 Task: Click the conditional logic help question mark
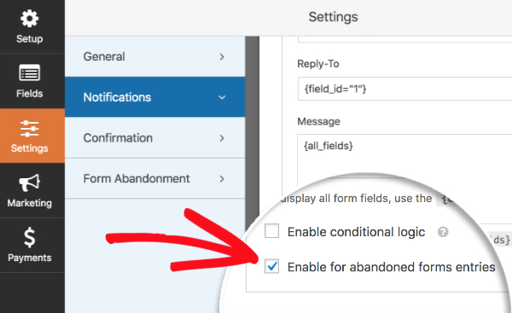click(443, 232)
